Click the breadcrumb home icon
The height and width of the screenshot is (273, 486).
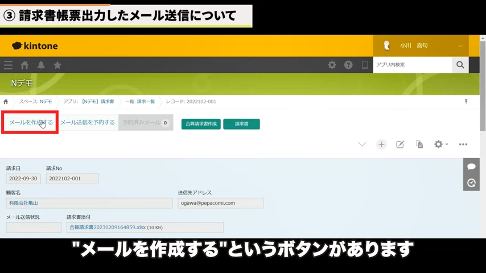pos(6,102)
